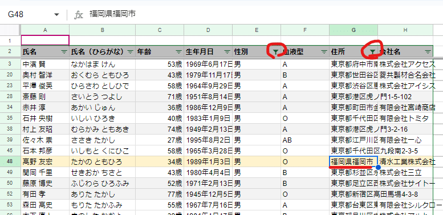Click the 生年月日 header cell text

tap(200, 52)
